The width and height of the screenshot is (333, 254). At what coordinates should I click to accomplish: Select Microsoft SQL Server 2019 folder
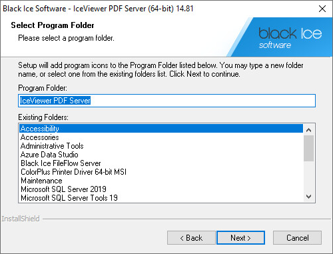pos(161,189)
